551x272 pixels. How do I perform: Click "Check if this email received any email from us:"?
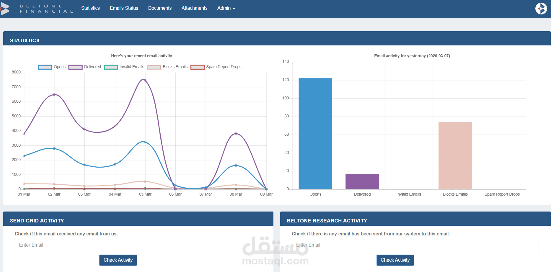pyautogui.click(x=66, y=234)
